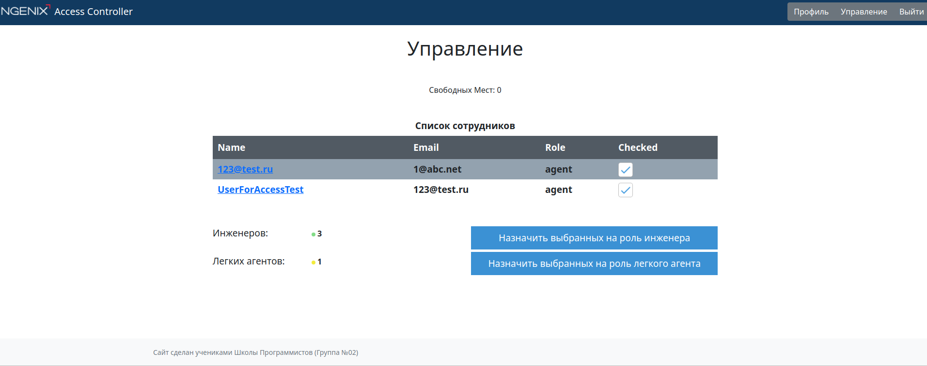This screenshot has width=927, height=366.
Task: Click the Name column header
Action: pos(231,147)
